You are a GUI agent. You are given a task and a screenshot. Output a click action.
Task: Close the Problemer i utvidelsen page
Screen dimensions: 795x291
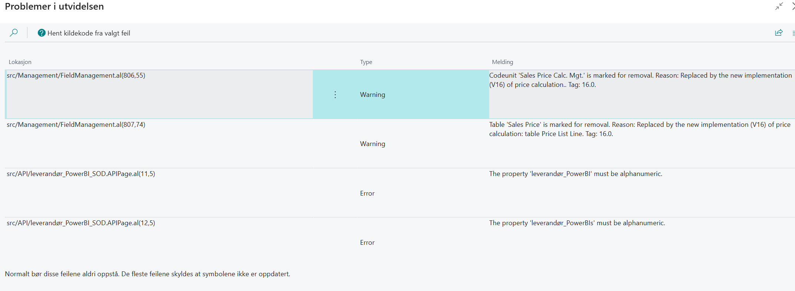793,6
